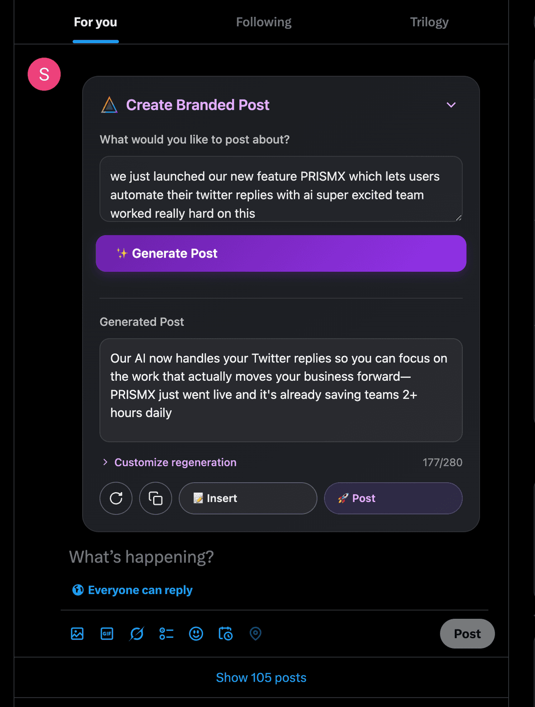Tag a location on the post
535x707 pixels.
pos(255,634)
